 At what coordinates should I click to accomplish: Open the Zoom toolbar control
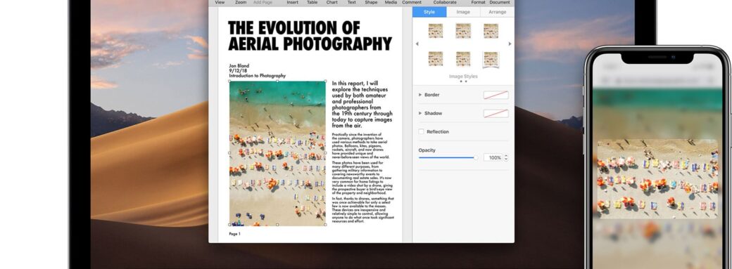[x=241, y=2]
